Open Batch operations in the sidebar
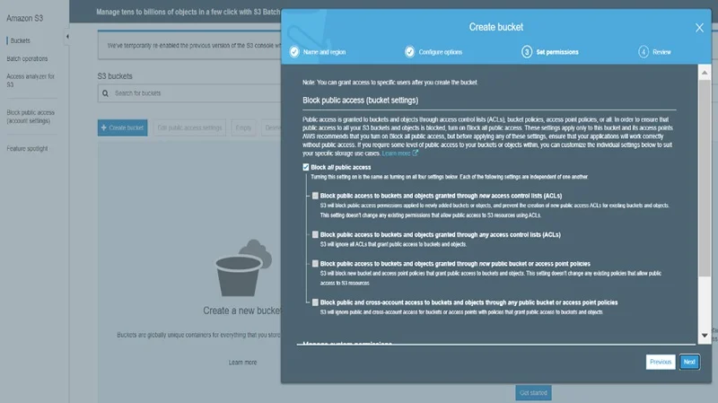Screen dimensions: 718x403 (x=27, y=58)
